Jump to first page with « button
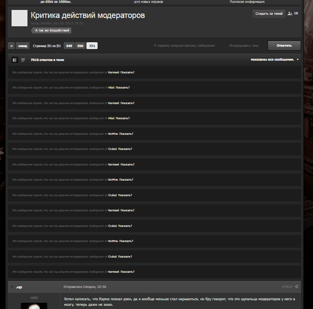This screenshot has height=309, width=313. pyautogui.click(x=12, y=46)
